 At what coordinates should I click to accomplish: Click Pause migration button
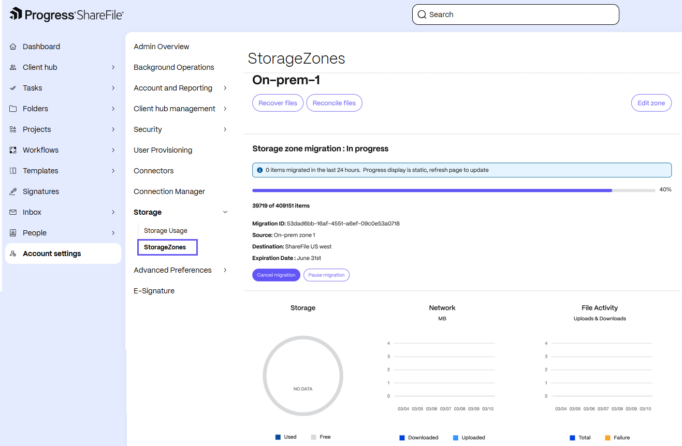(326, 275)
